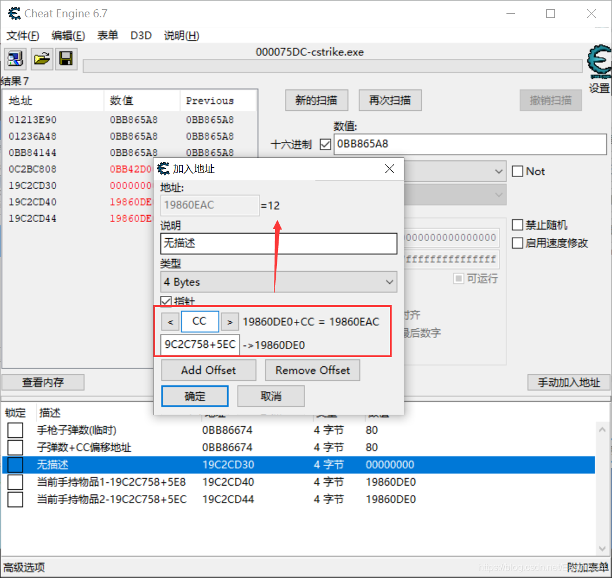
Task: Click the 地址 column header
Action: [53, 101]
